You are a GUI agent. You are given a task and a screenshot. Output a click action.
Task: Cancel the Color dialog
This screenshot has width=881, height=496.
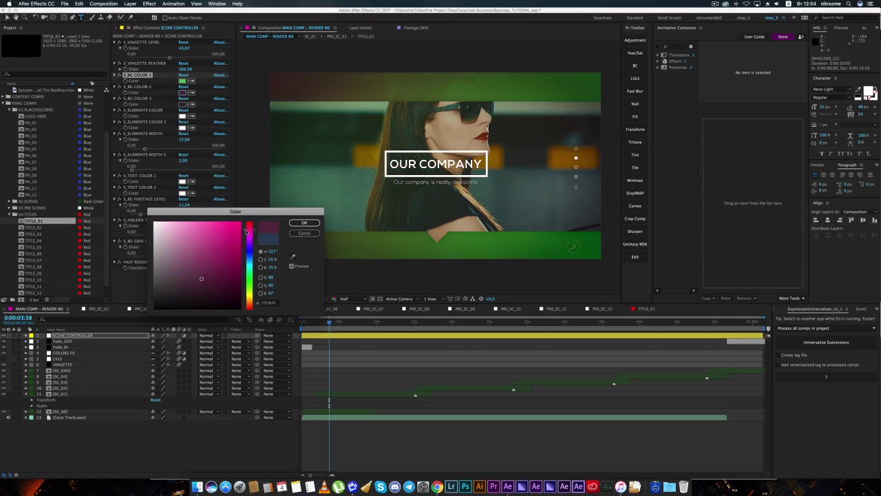pyautogui.click(x=304, y=233)
